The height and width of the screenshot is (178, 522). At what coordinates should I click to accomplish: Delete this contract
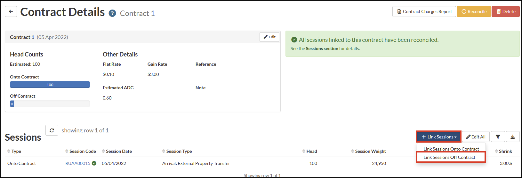[x=506, y=11]
